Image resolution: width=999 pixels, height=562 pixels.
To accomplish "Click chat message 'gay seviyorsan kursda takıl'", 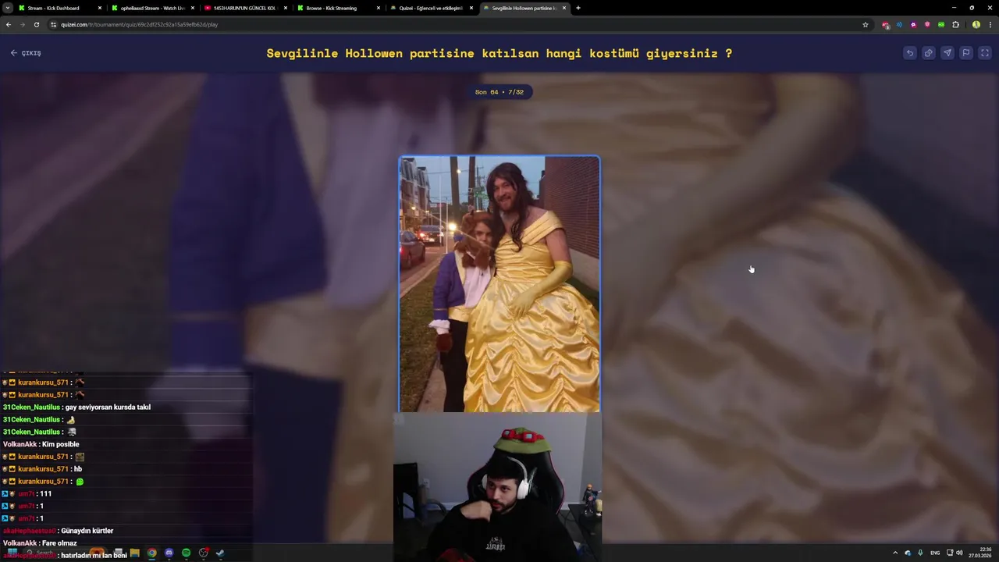I will coord(108,407).
